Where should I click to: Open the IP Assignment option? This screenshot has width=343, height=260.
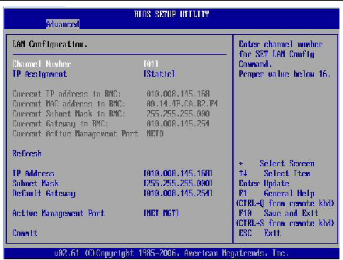[40, 74]
